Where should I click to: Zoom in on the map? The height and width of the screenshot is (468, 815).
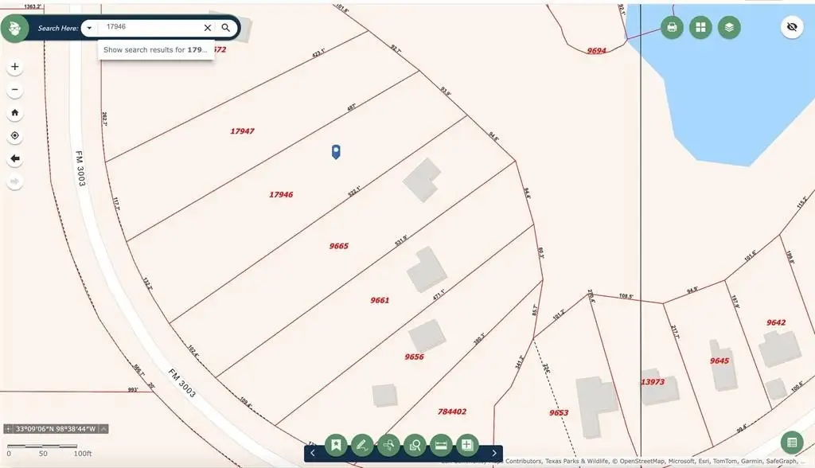point(15,67)
